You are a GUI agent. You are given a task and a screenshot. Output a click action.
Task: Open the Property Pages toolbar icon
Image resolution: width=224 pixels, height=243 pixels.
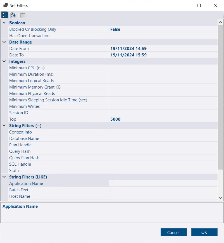click(x=23, y=15)
